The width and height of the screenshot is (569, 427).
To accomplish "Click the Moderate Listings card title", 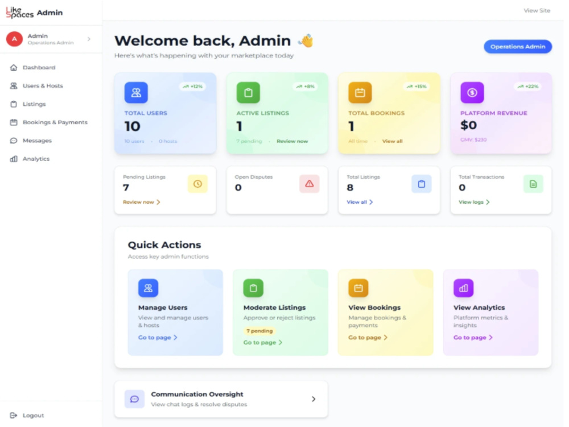I will coord(274,307).
